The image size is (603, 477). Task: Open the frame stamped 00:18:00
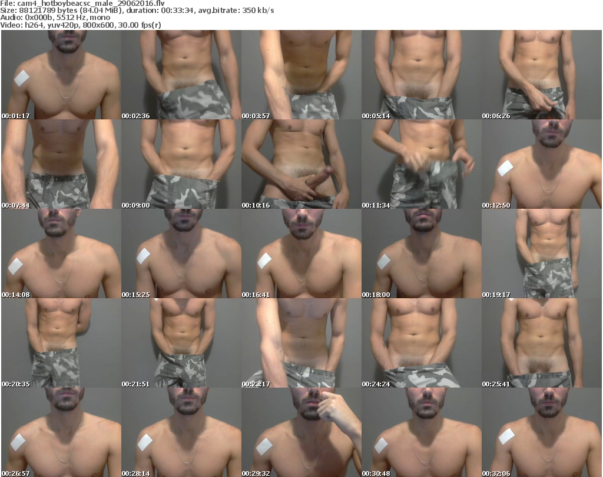pyautogui.click(x=422, y=254)
